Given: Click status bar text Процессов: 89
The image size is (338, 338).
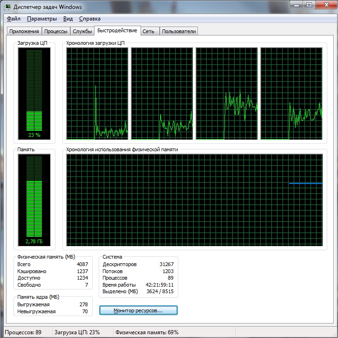Looking at the screenshot, I should click(23, 332).
